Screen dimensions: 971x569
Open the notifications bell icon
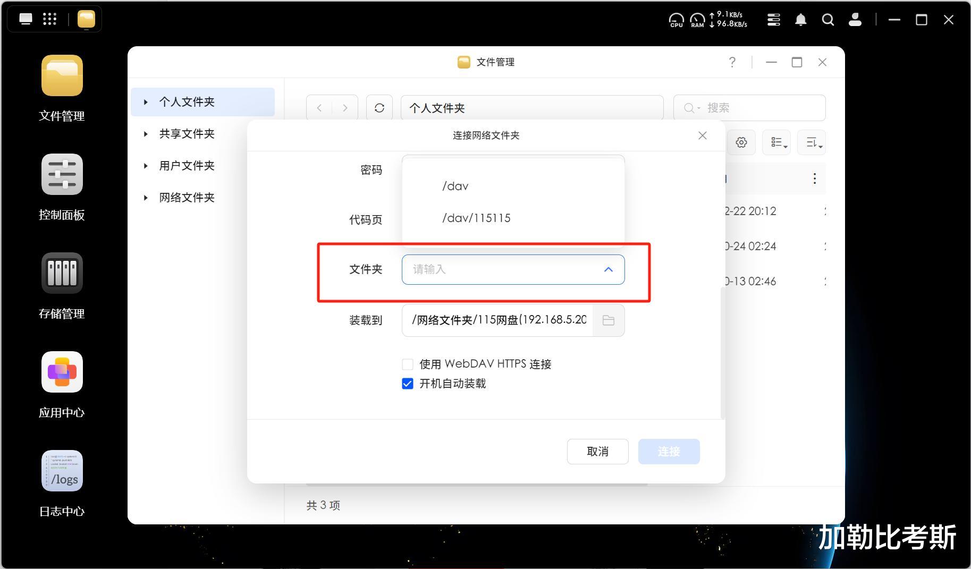tap(800, 20)
